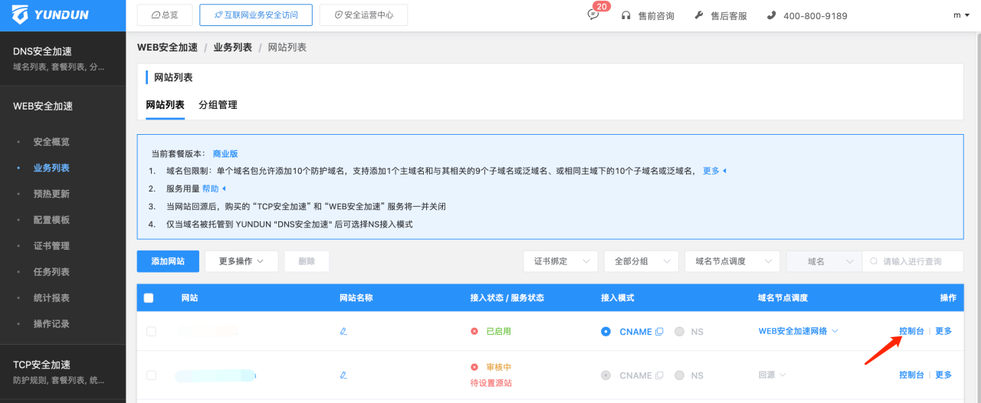The width and height of the screenshot is (981, 403).
Task: Expand 帮助 next to 服务用量
Action: (x=214, y=188)
